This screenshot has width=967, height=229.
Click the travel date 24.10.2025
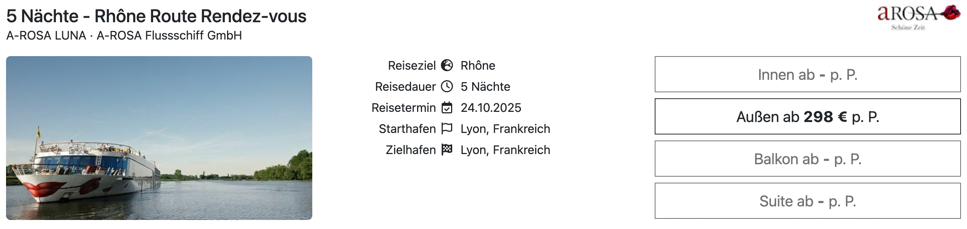pyautogui.click(x=491, y=108)
